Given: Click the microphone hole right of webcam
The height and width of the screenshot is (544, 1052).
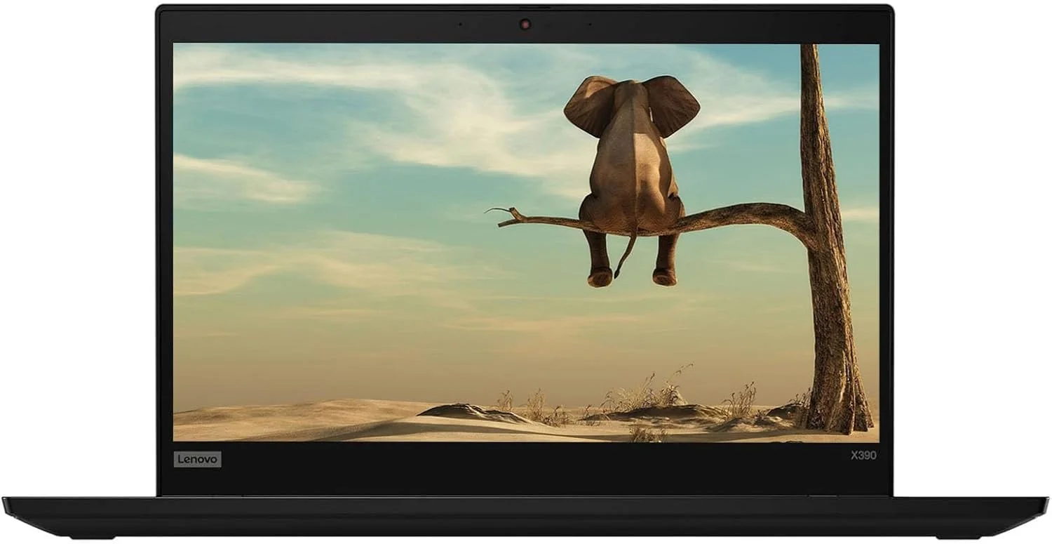Looking at the screenshot, I should 589,25.
